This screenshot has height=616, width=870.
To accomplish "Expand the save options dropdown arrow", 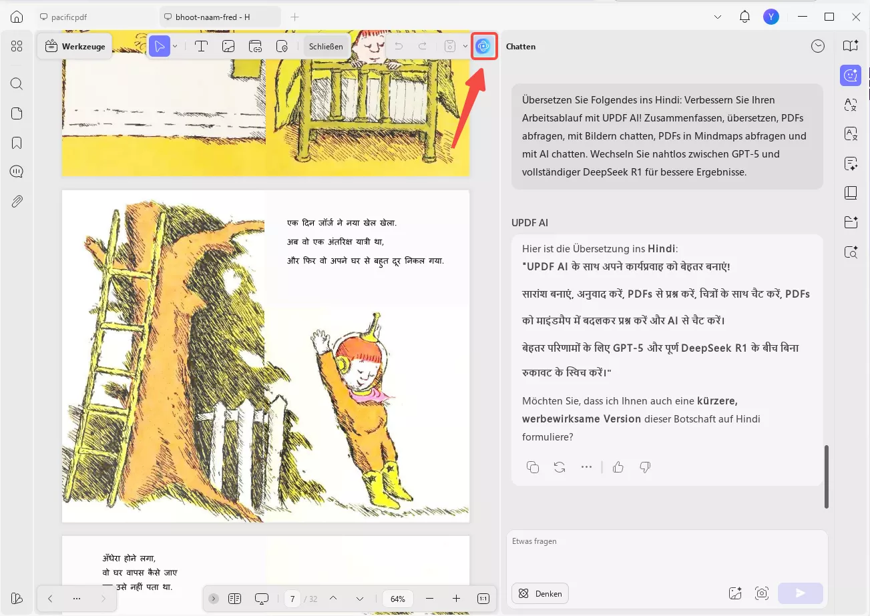I will (465, 46).
